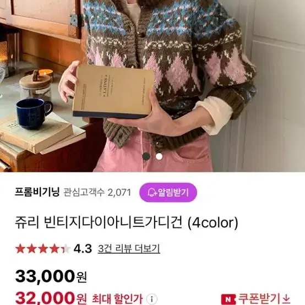Viewport: 305px width, 305px height.
Task: Tap 관심고객수 2,071 follower count
Action: click(97, 193)
